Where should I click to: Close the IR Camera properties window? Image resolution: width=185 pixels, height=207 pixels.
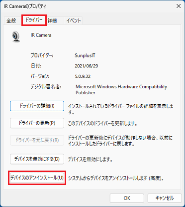coord(179,6)
